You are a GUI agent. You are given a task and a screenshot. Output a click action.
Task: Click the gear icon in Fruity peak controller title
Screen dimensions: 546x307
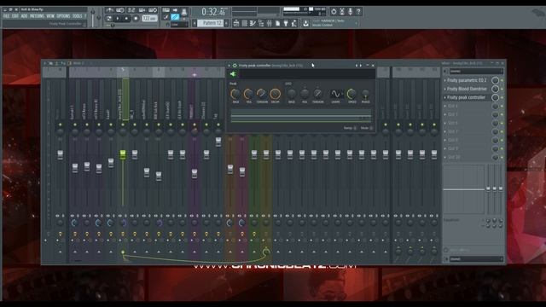pos(235,65)
